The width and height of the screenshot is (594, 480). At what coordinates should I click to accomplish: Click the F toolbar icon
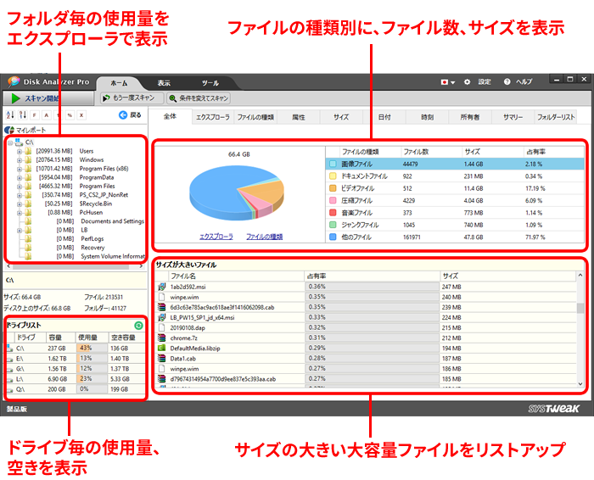(x=35, y=115)
